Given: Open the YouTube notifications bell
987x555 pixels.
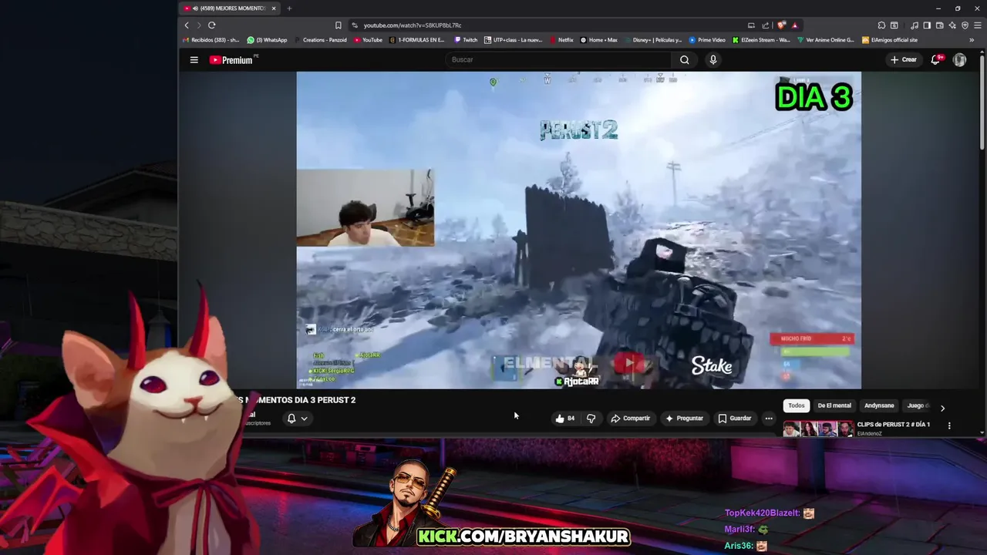Looking at the screenshot, I should (x=936, y=59).
